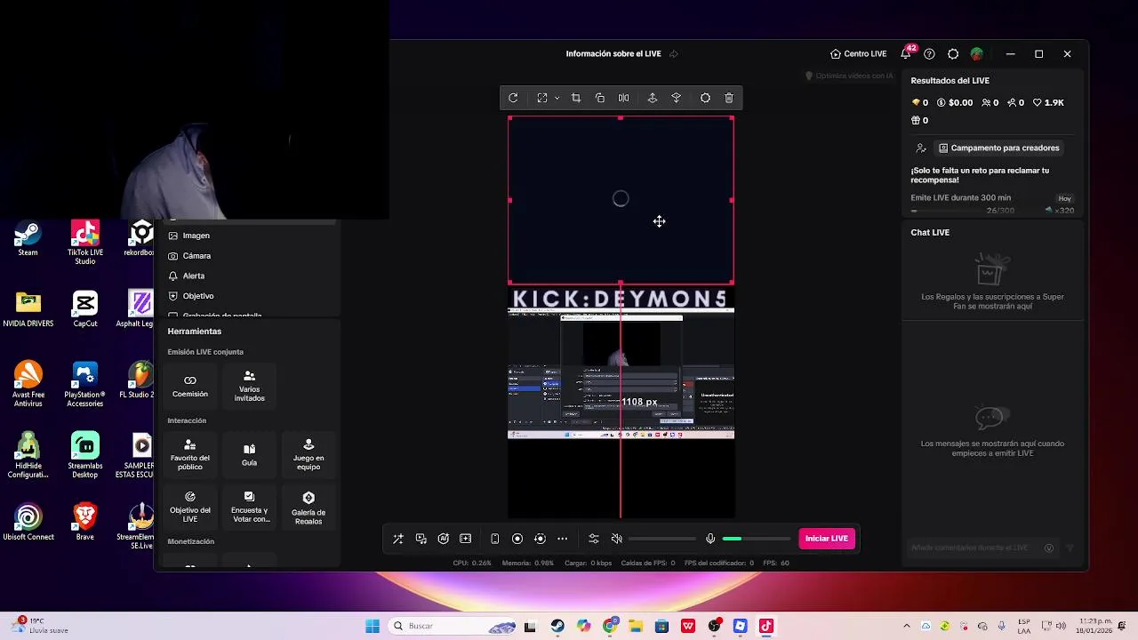
Task: Open the more options ellipsis in the bottom bar
Action: (562, 539)
